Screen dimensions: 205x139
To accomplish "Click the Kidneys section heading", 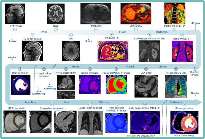I will [162, 32].
